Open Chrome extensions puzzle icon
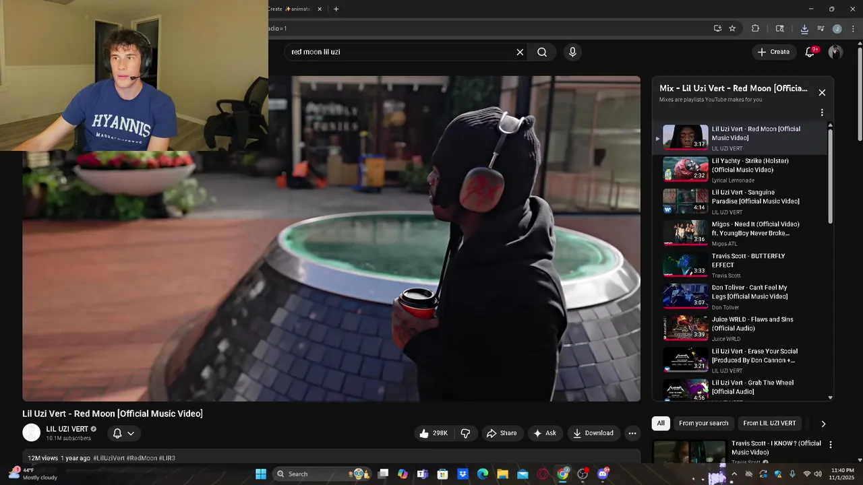 click(755, 28)
